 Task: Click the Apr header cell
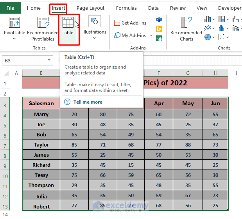tap(159, 103)
